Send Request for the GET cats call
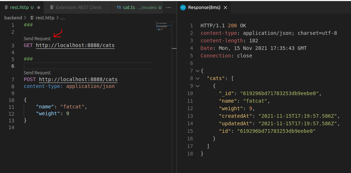Viewport: 351px width, 173px height. pyautogui.click(x=37, y=38)
